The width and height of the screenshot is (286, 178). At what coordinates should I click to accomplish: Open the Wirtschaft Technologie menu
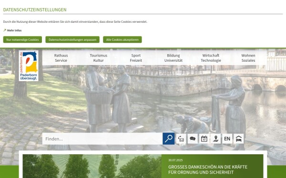click(x=211, y=58)
